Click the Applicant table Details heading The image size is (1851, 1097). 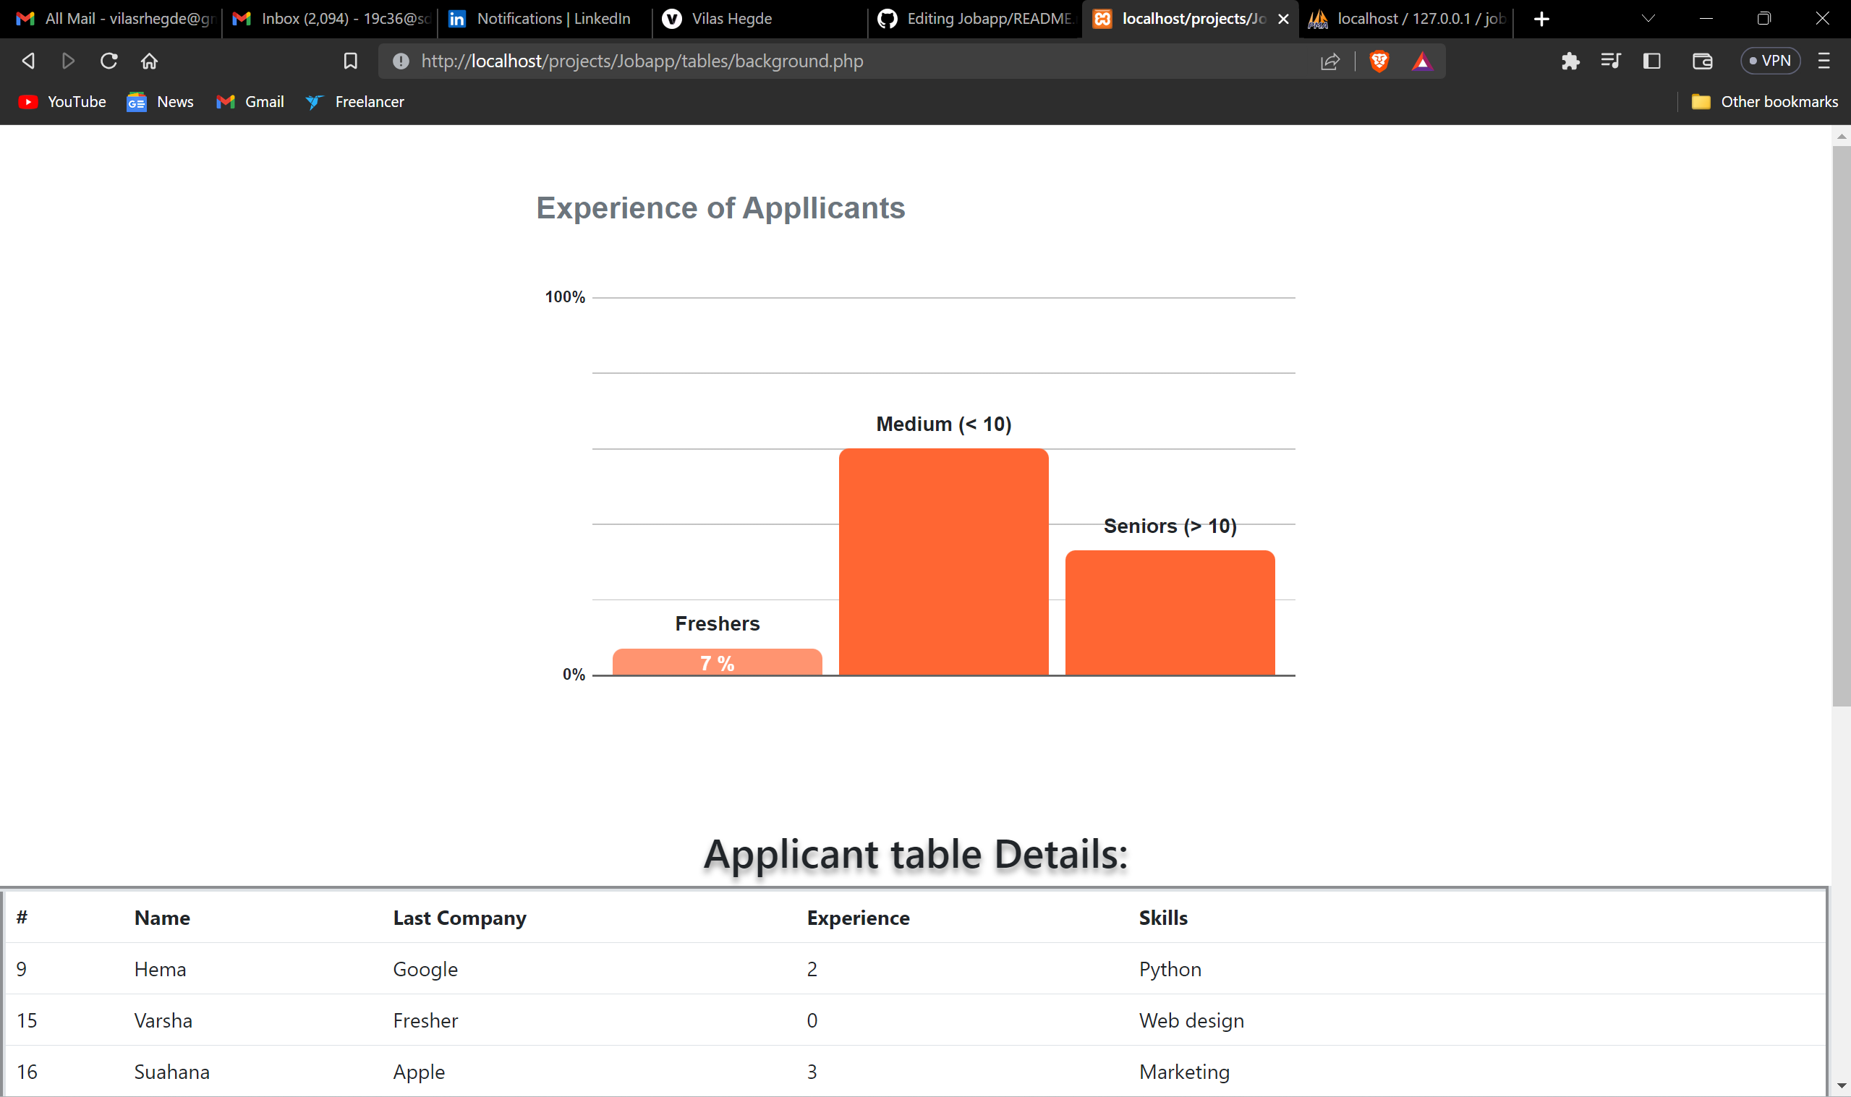point(915,855)
